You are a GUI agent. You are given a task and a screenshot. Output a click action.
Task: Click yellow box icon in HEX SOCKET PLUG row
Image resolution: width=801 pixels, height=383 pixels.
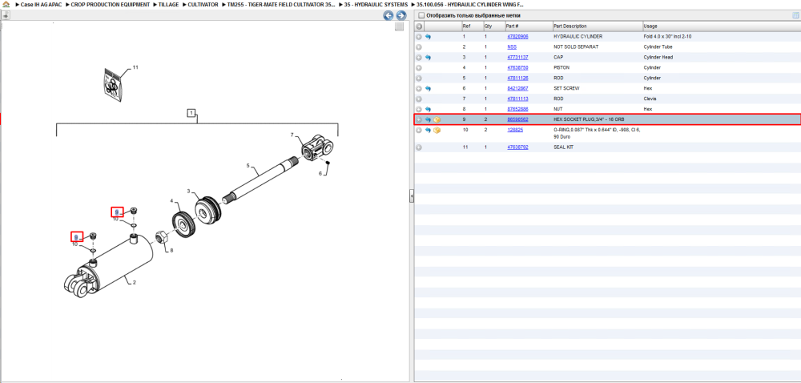coord(437,119)
